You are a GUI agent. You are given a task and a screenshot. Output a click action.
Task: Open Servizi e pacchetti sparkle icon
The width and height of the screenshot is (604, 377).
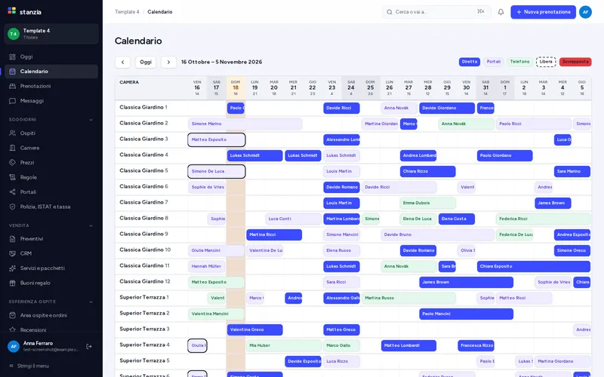coord(12,268)
